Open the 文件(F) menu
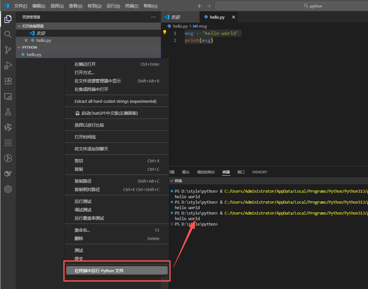The height and width of the screenshot is (289, 368). 20,6
